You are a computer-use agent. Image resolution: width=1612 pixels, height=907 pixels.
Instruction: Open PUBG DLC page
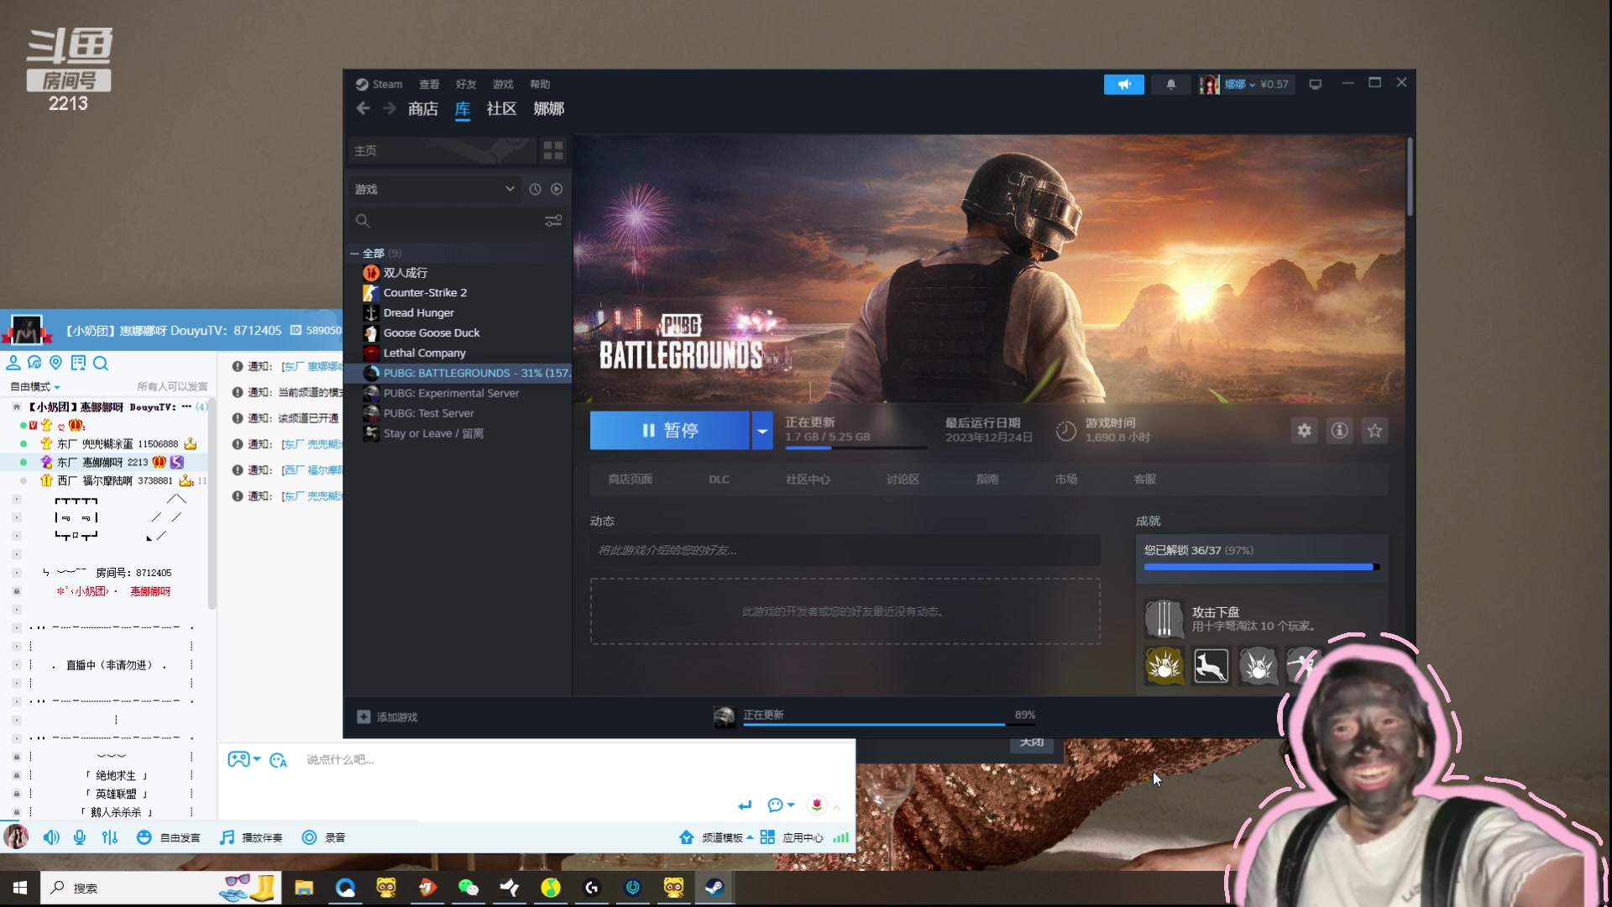click(x=719, y=479)
